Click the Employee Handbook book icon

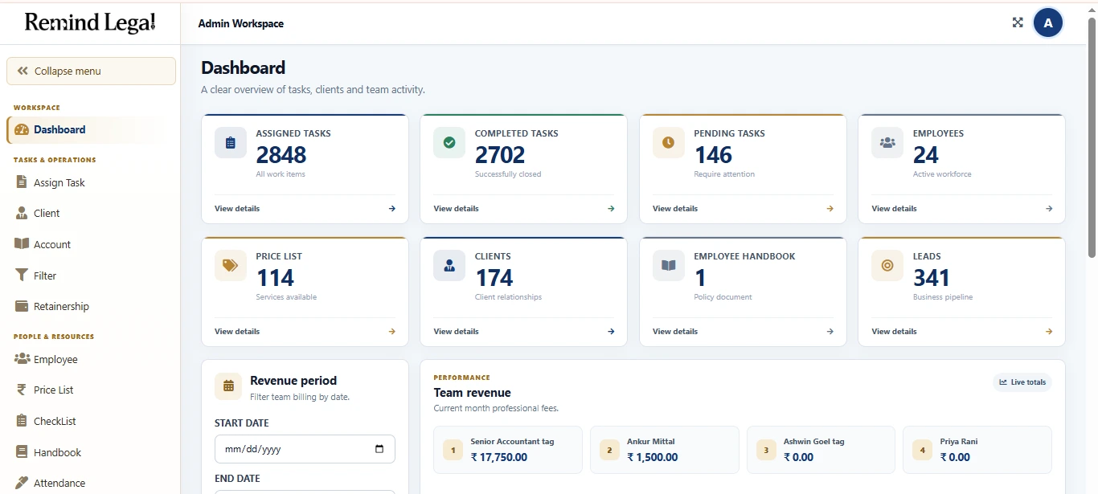tap(669, 266)
